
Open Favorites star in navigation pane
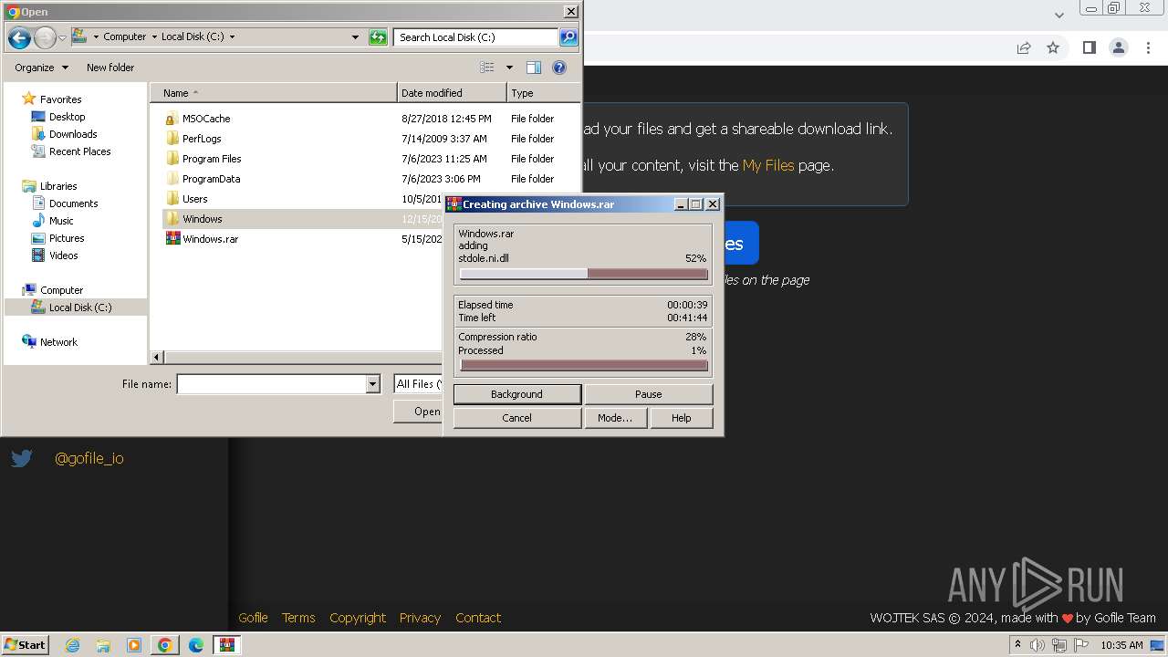(29, 99)
